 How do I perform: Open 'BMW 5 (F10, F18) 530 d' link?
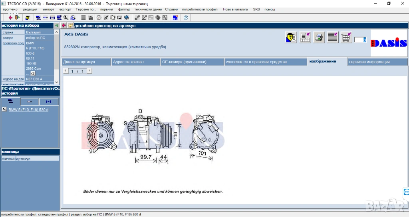click(28, 109)
